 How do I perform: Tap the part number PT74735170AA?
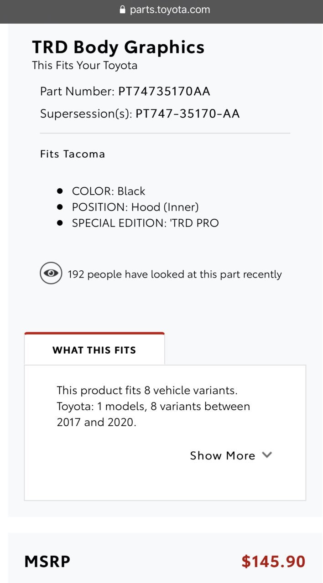[164, 91]
